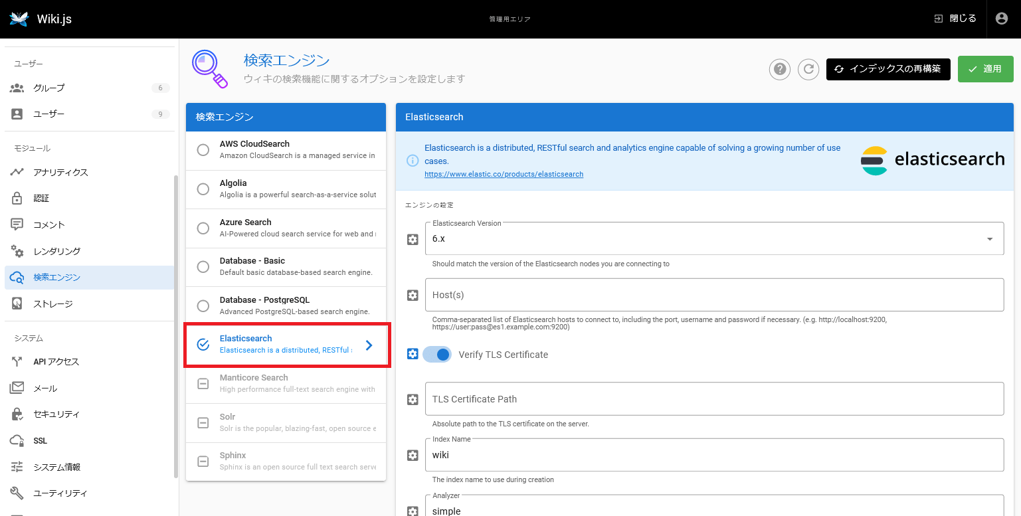
Task: Click the Wiki.js title text
Action: [54, 19]
